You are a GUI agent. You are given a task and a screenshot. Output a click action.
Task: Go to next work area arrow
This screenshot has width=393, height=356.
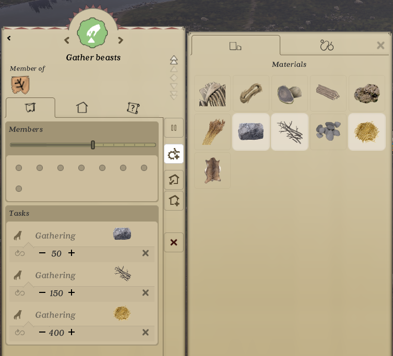pyautogui.click(x=121, y=40)
